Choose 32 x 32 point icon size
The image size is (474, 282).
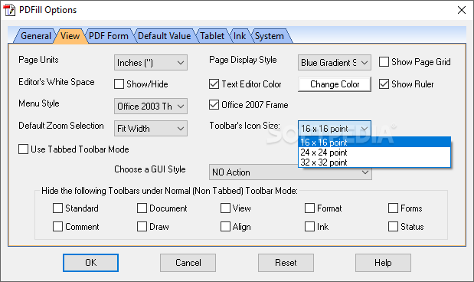point(374,162)
